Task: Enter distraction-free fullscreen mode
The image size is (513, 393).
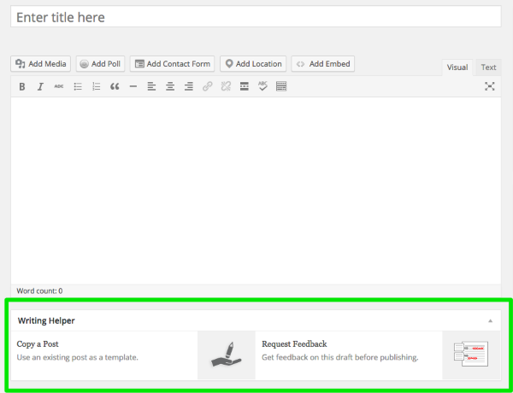Action: click(490, 86)
